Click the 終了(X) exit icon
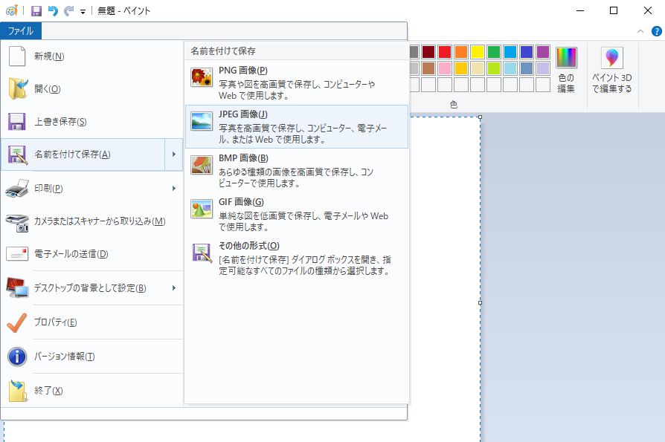 [x=18, y=390]
